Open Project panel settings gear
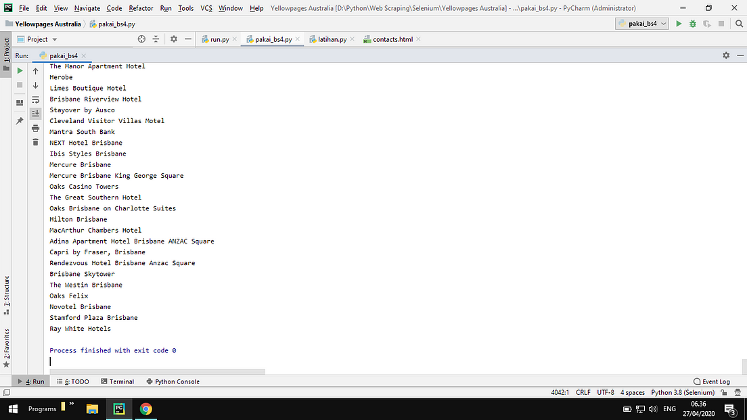The width and height of the screenshot is (747, 420). [174, 39]
